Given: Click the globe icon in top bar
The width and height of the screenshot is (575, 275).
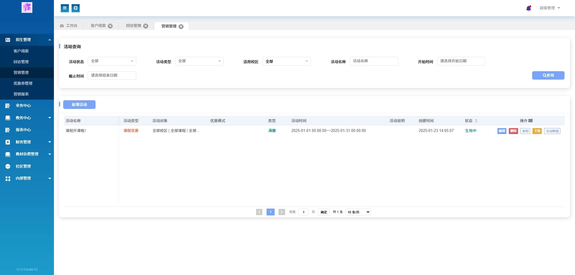Looking at the screenshot, I should [76, 8].
